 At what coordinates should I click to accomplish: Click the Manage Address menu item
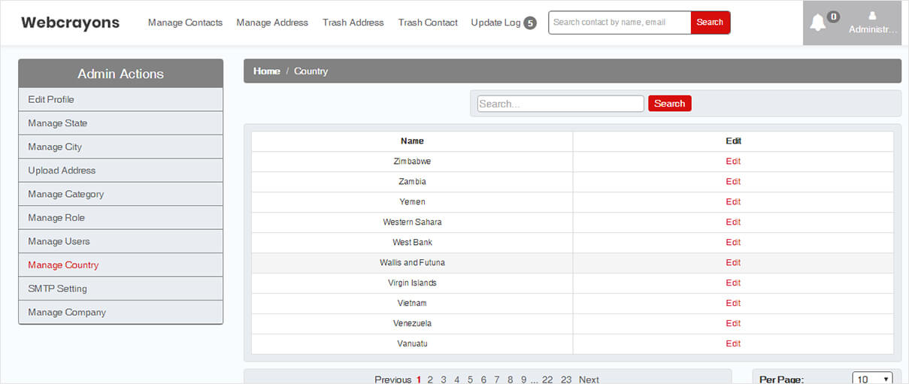tap(272, 23)
